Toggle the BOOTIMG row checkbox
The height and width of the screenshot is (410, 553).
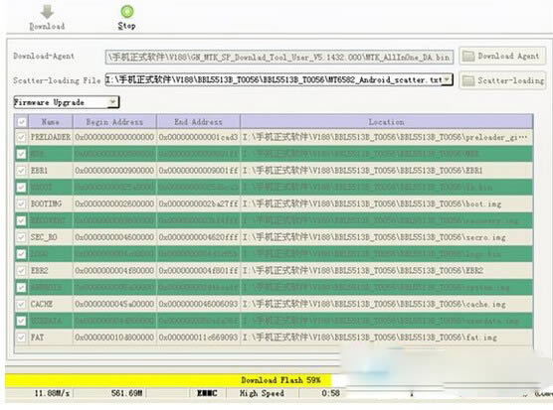22,204
